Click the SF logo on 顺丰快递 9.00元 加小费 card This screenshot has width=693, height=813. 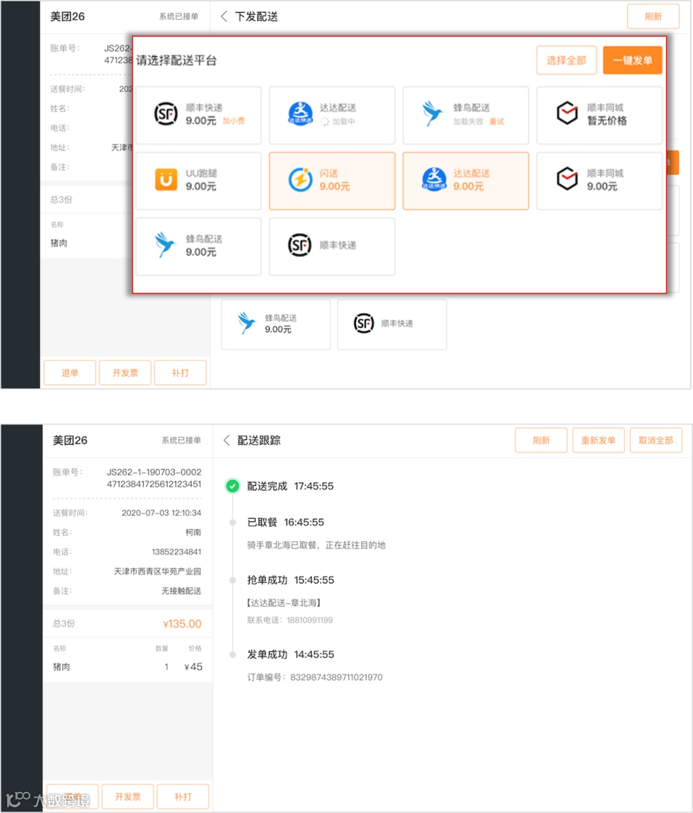click(x=166, y=114)
